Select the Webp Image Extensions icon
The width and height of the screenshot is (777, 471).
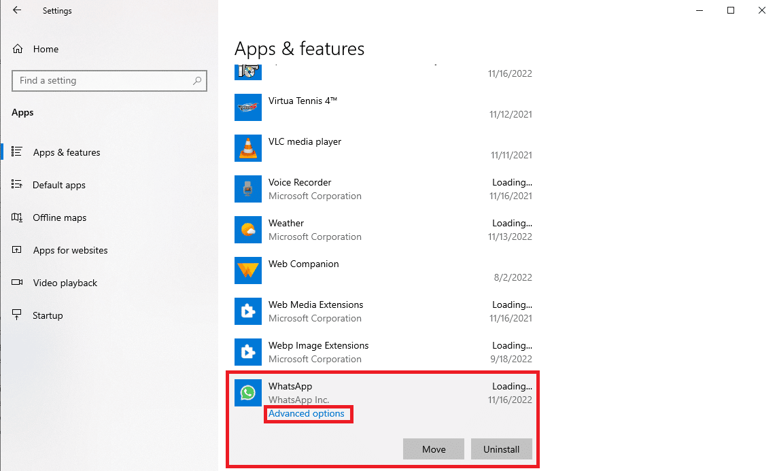click(247, 352)
